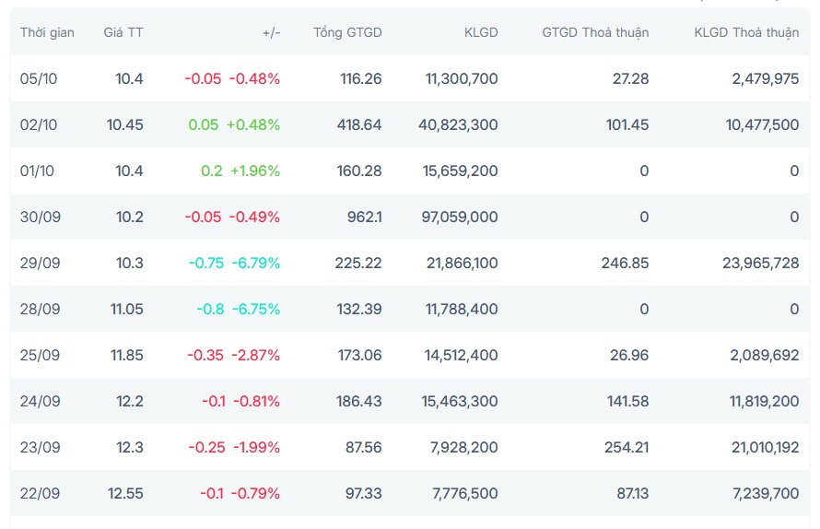The width and height of the screenshot is (820, 529).
Task: Click the -0.79% change value
Action: [255, 493]
